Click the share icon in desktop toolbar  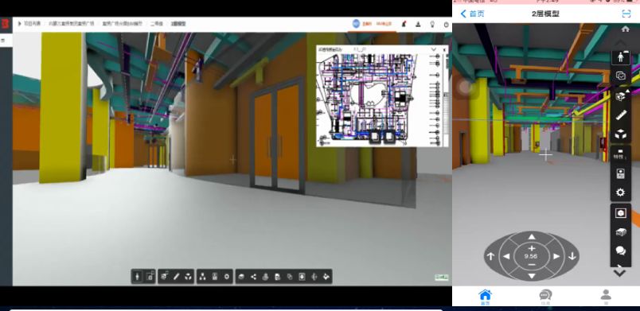(x=253, y=277)
